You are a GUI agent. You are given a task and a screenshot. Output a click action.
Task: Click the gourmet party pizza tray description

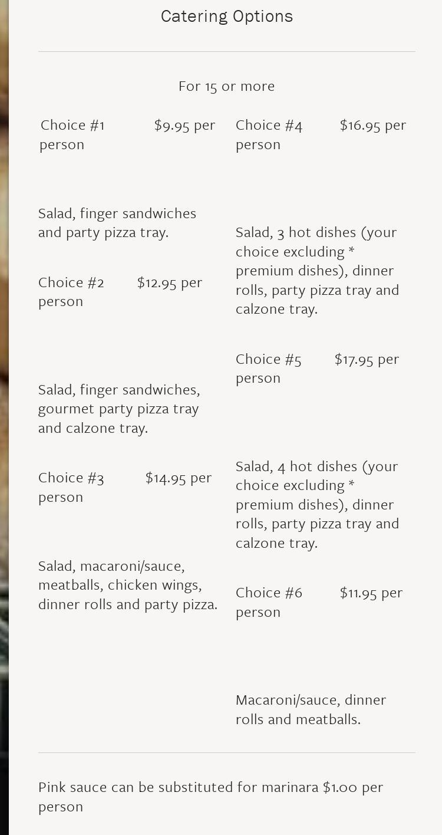tap(119, 409)
